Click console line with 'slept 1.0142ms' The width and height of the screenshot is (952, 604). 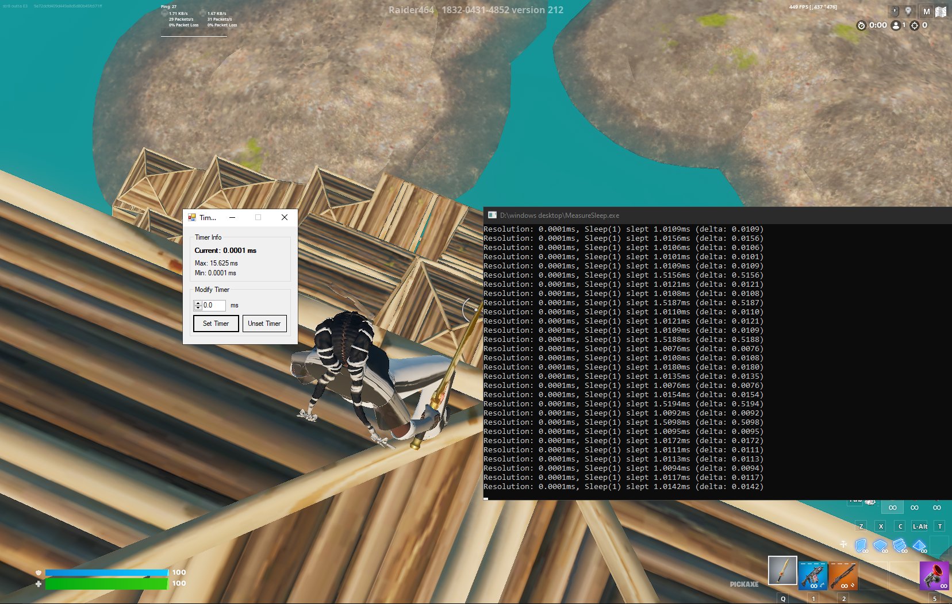click(x=624, y=487)
